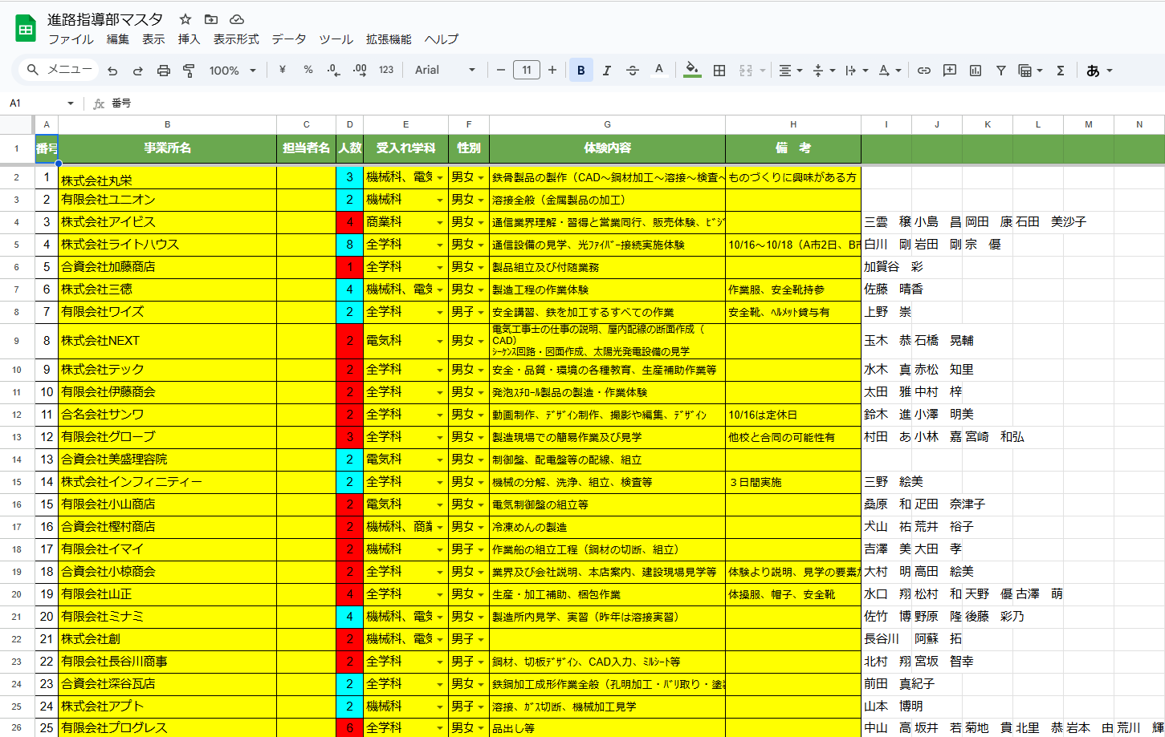The height and width of the screenshot is (737, 1165).
Task: Click the increase font size plus button
Action: pyautogui.click(x=552, y=71)
